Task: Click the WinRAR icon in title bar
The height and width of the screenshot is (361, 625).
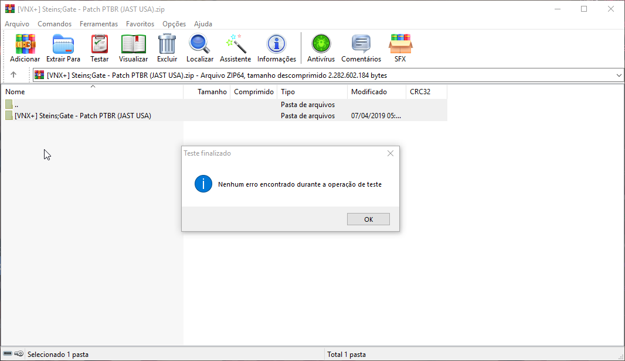Action: coord(10,9)
